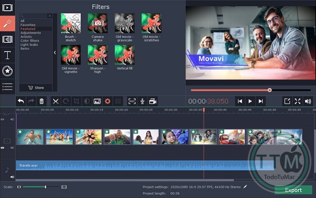
Task: Open the Stickers star tab
Action: tap(8, 71)
